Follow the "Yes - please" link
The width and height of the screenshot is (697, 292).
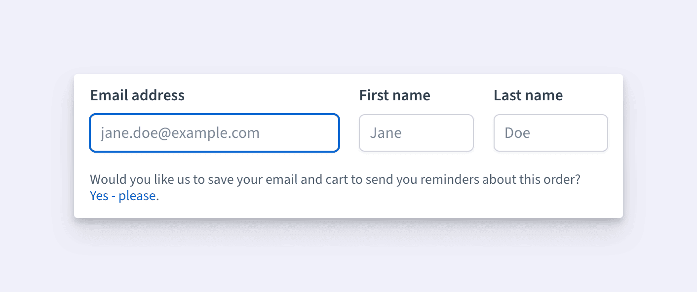coord(123,196)
